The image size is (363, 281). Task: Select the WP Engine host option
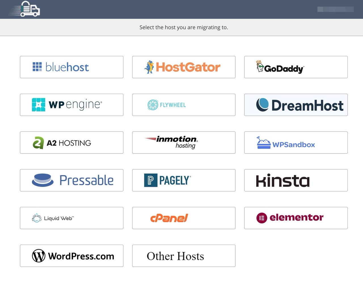pyautogui.click(x=71, y=105)
